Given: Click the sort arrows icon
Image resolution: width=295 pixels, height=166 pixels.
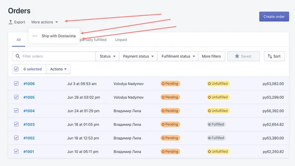Looking at the screenshot, I should coord(270,56).
